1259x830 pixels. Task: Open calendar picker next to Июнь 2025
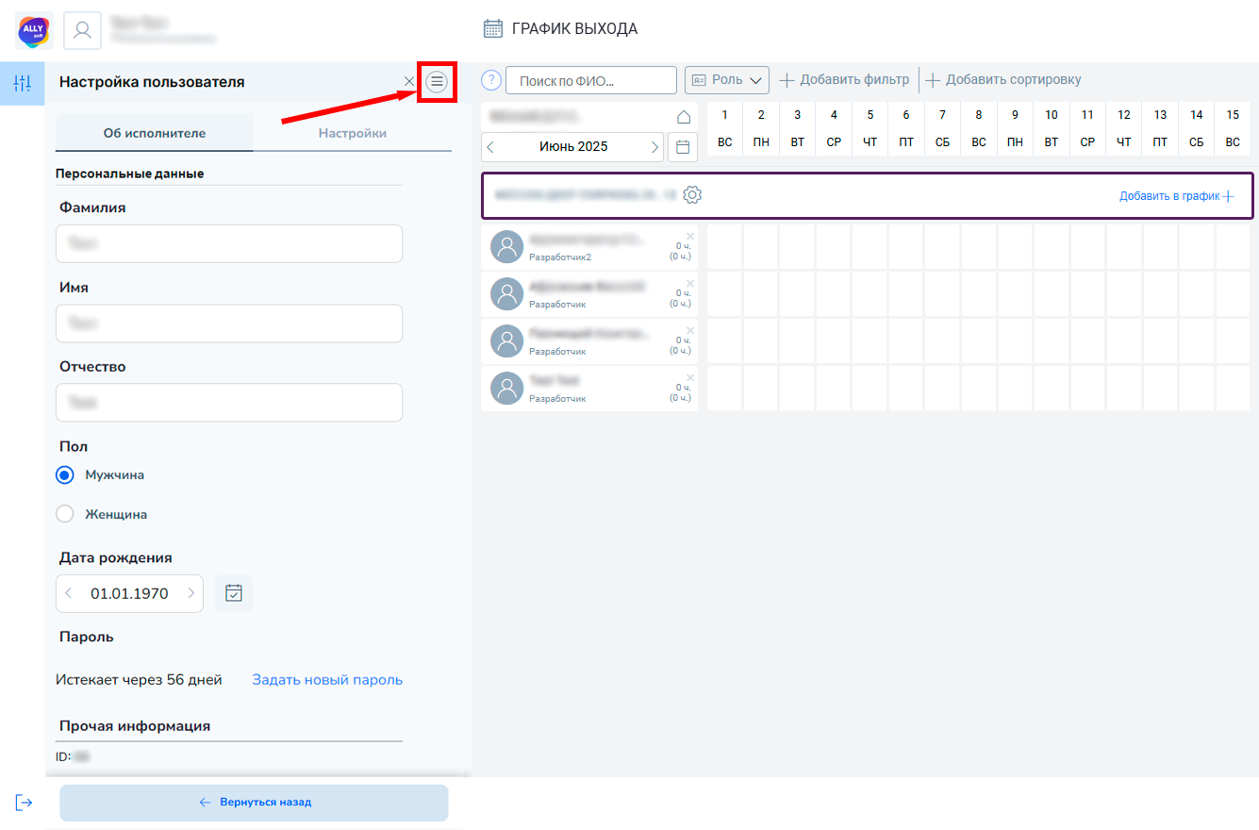tap(683, 147)
